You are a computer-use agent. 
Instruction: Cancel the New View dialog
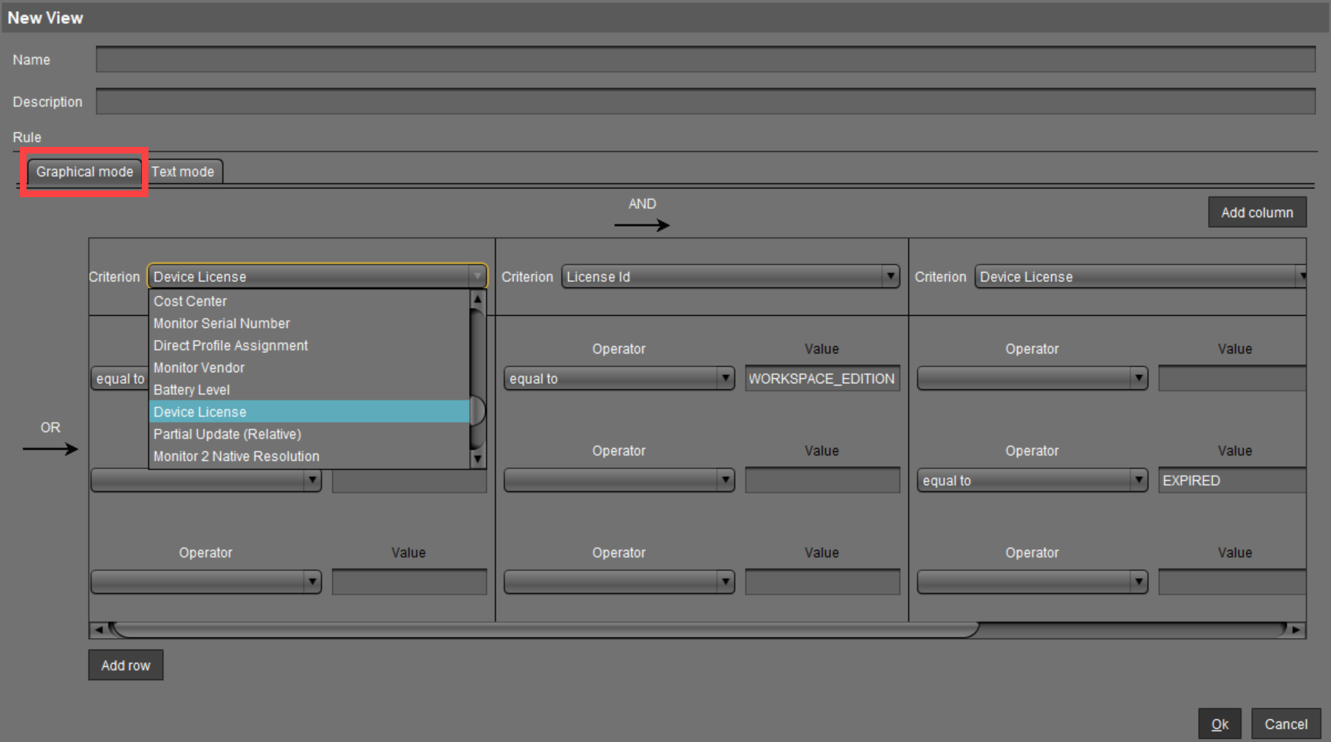click(x=1285, y=723)
